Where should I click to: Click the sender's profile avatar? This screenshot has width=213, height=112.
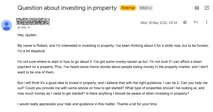point(7,25)
